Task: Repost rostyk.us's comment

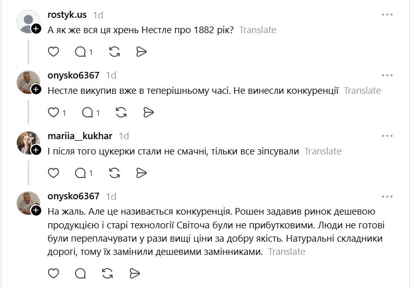Action: 115,51
